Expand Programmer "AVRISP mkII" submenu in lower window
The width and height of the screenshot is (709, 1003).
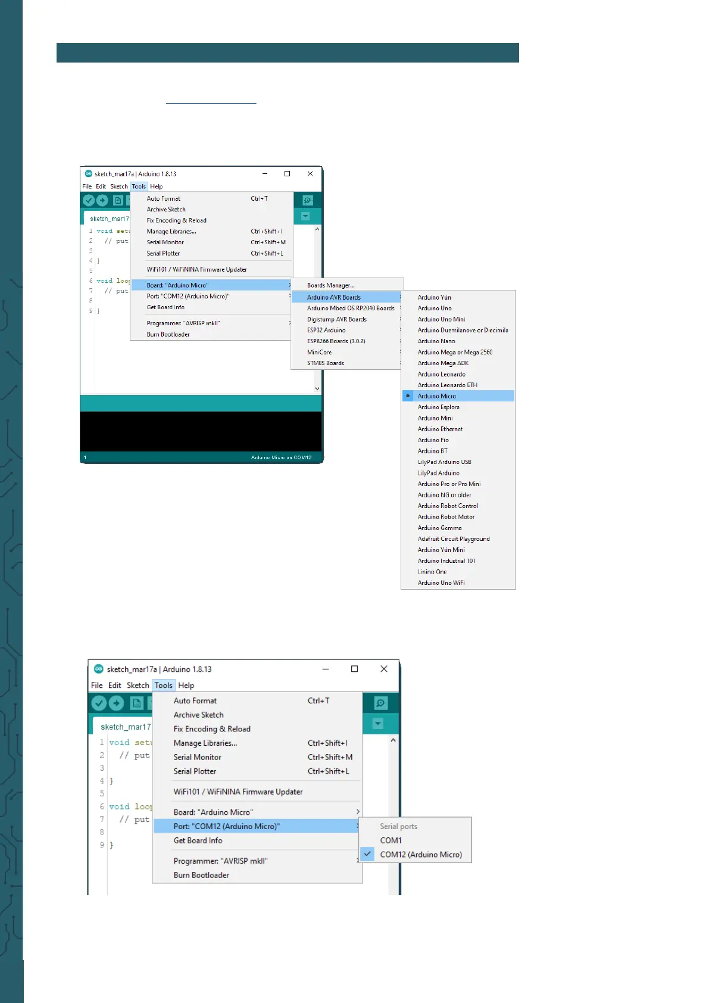(x=220, y=861)
